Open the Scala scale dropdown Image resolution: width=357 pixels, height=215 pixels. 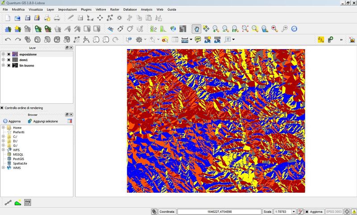[x=293, y=211]
